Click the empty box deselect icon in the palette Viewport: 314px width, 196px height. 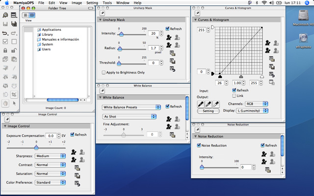14,42
